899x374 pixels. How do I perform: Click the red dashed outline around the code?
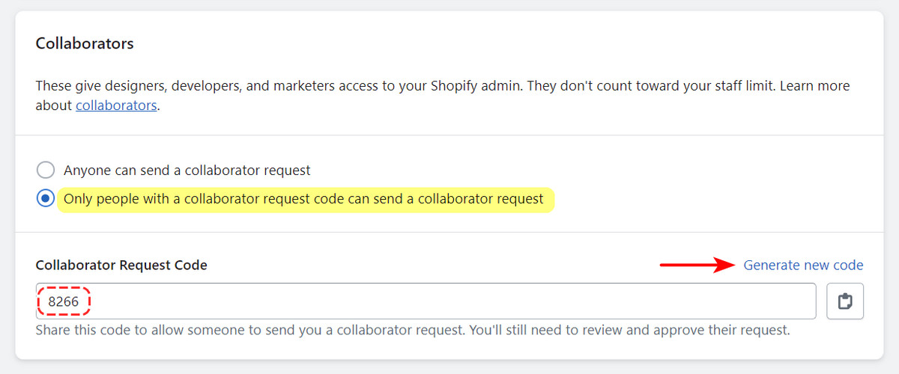pyautogui.click(x=64, y=301)
